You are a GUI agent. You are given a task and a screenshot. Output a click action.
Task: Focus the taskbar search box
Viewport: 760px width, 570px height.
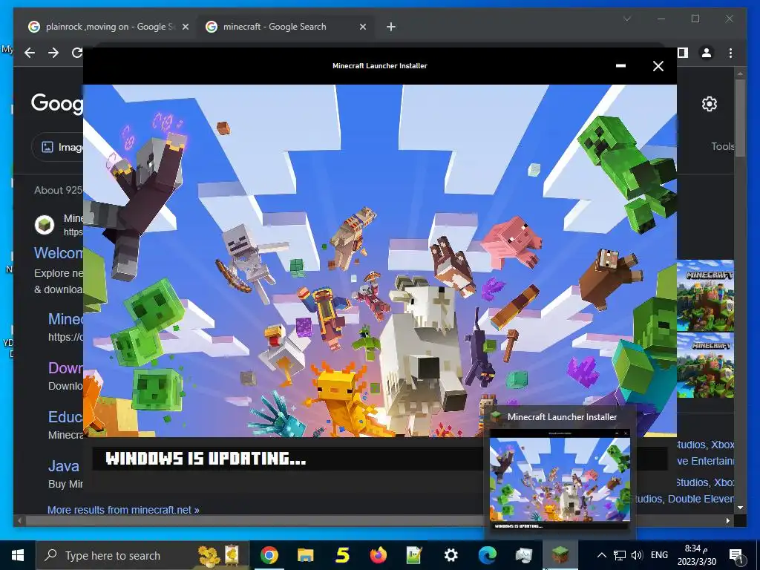(142, 555)
